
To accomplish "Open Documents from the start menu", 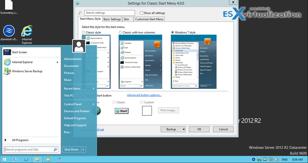I will click(71, 66).
